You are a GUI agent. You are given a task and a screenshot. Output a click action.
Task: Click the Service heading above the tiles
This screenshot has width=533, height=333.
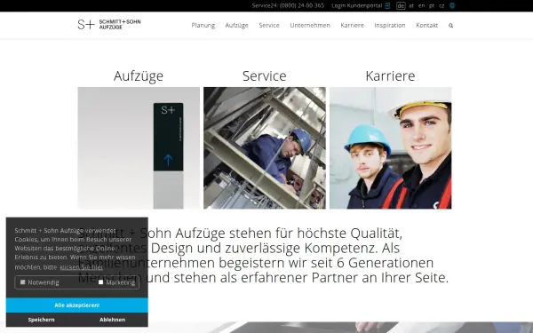pyautogui.click(x=265, y=75)
